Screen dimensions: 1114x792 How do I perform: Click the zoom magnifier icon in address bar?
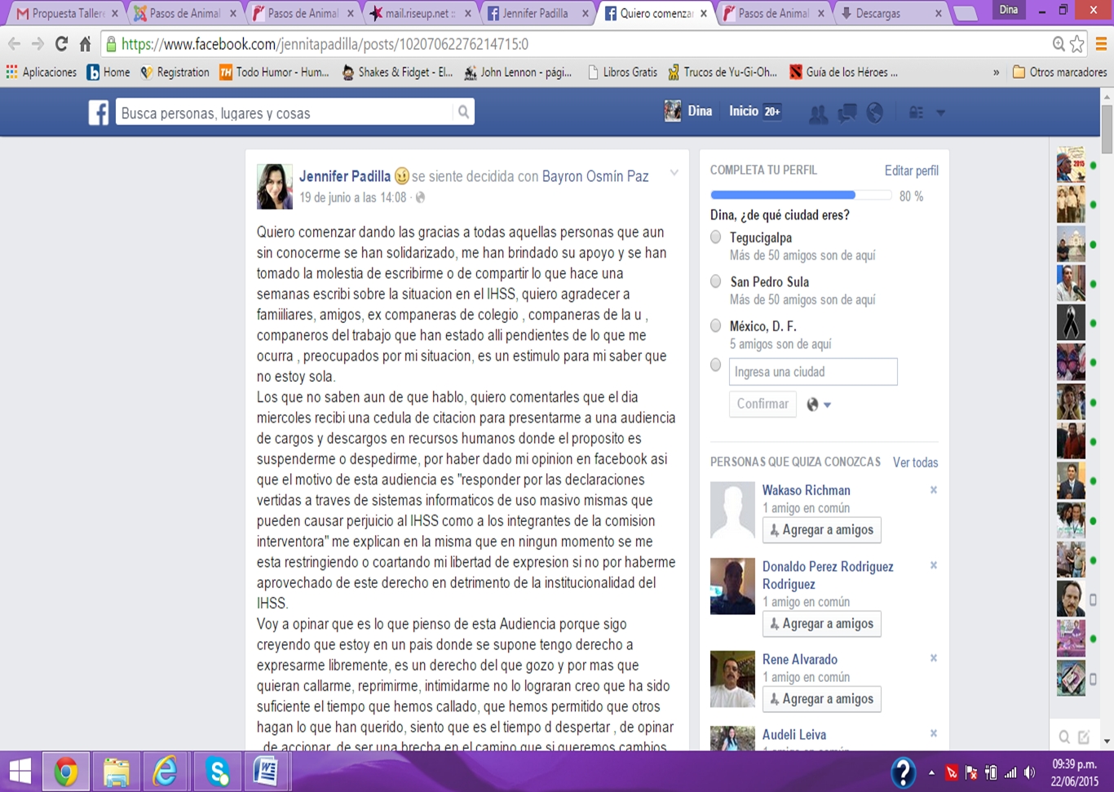click(x=1059, y=44)
